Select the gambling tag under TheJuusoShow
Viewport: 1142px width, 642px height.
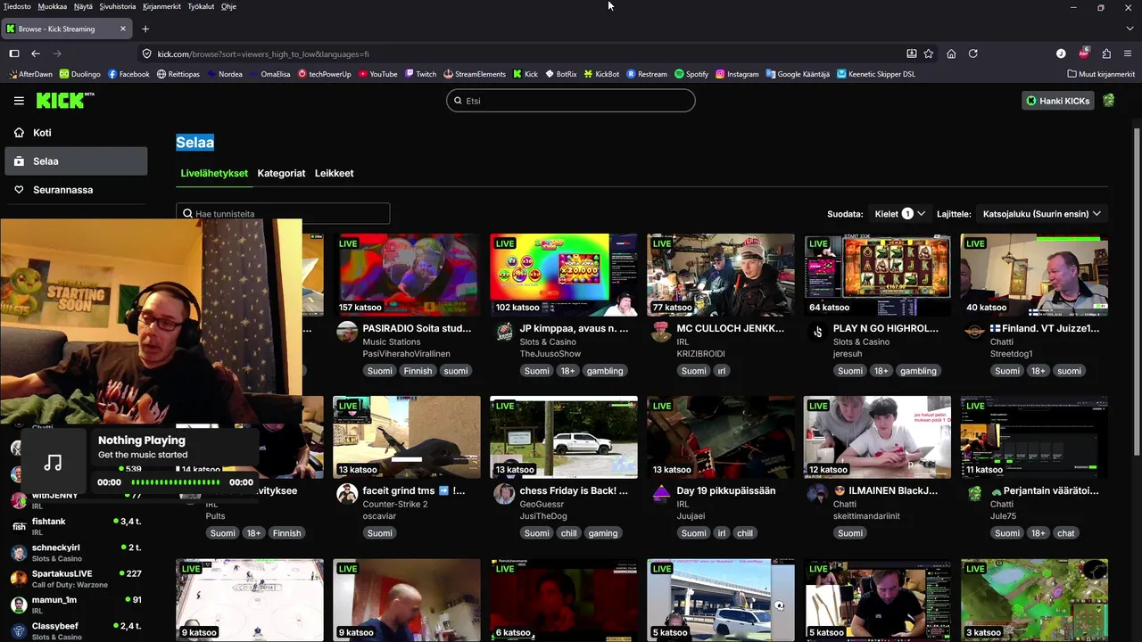pos(605,371)
